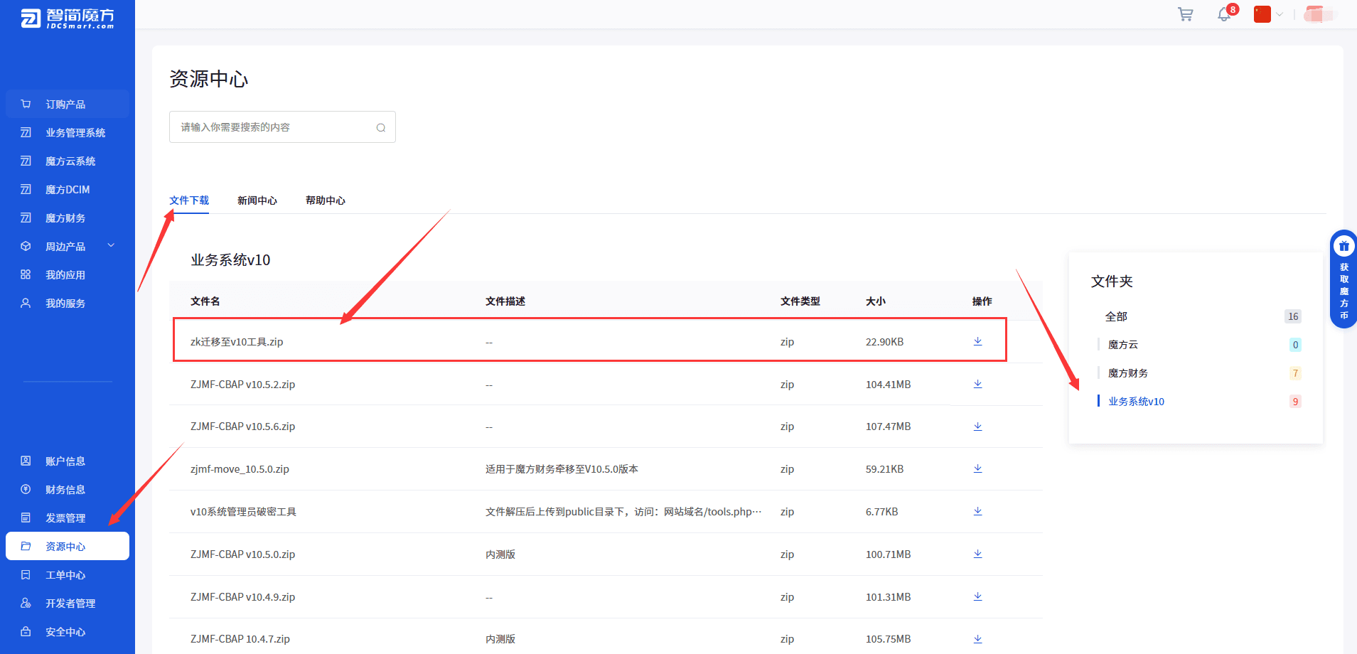Screen dimensions: 1357x654
Task: Open the shopping cart icon
Action: pyautogui.click(x=1185, y=14)
